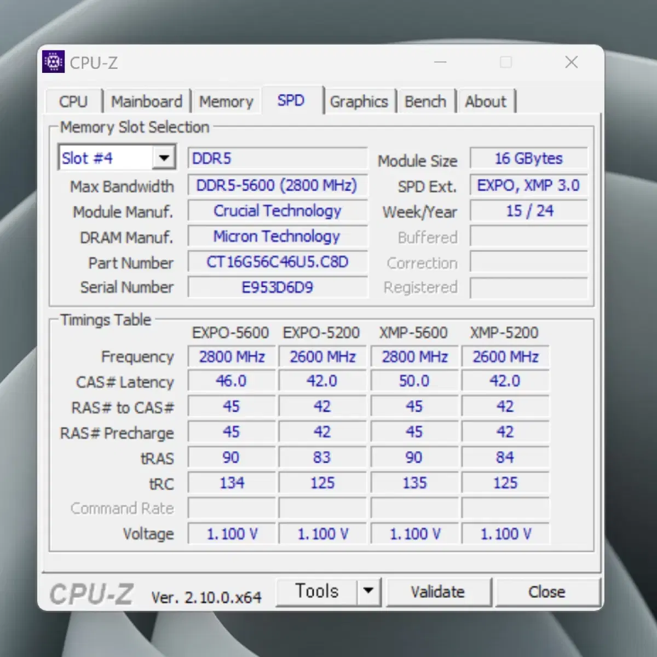This screenshot has height=657, width=657.
Task: Open the Mainboard tab
Action: pyautogui.click(x=147, y=102)
